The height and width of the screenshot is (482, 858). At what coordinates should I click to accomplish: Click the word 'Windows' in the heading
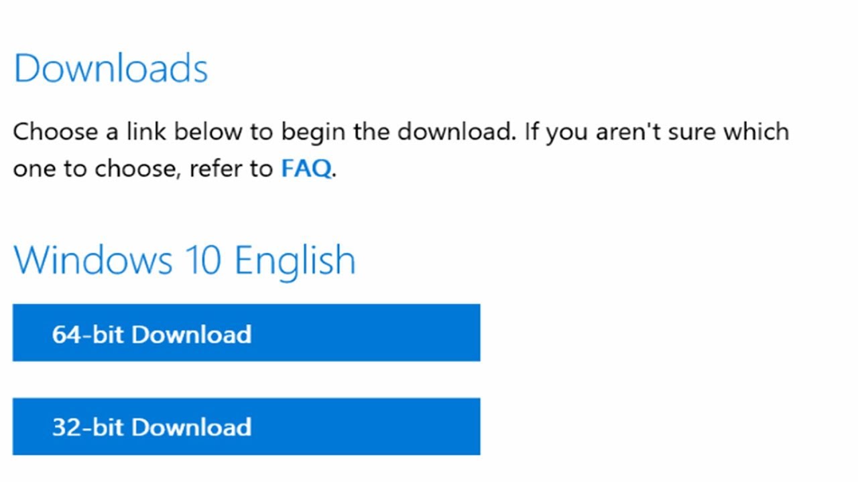[93, 260]
